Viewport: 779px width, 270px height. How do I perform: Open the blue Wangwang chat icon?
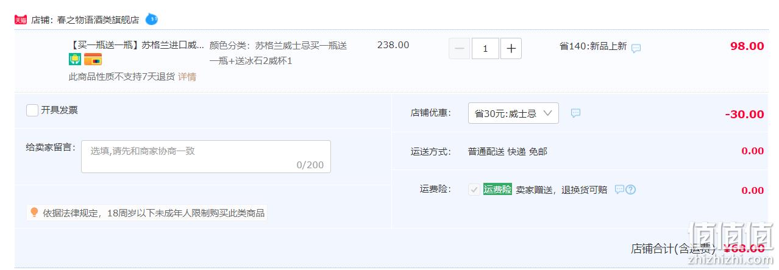[151, 19]
